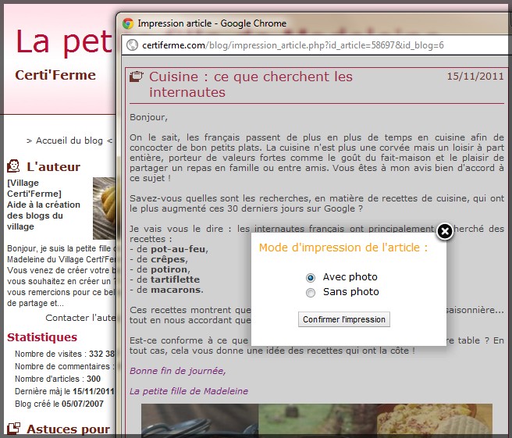Click the large 'La pet' blog title header

click(x=64, y=41)
